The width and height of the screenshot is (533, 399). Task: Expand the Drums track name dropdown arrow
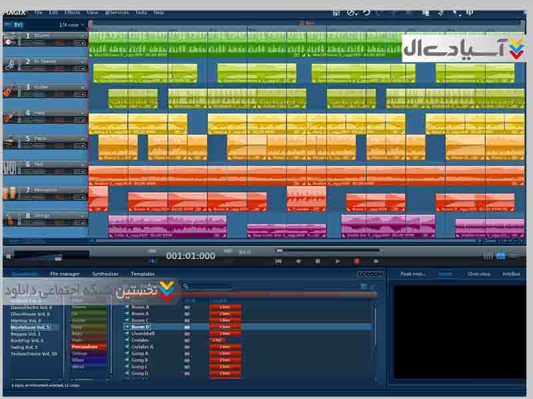tap(83, 36)
